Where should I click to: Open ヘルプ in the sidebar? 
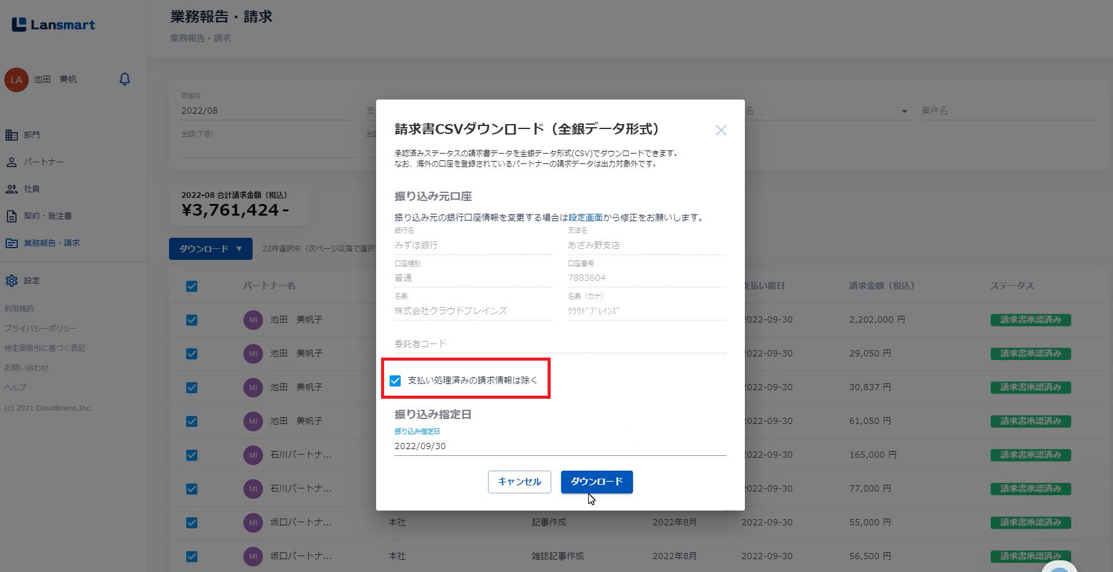tap(15, 387)
